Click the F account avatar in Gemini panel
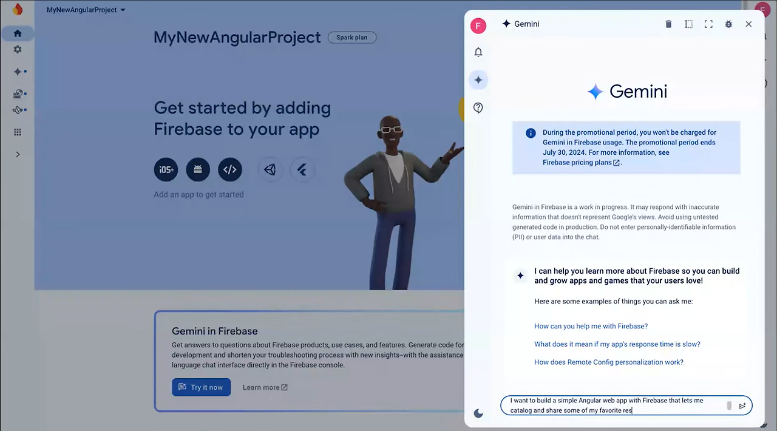The width and height of the screenshot is (777, 431). tap(478, 25)
